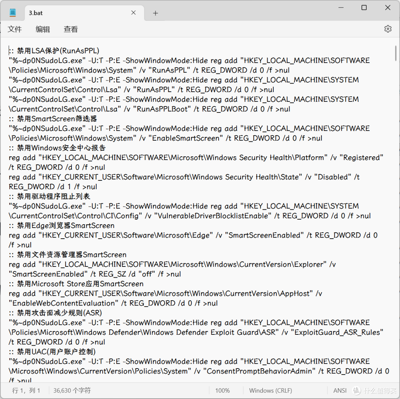Click the "VulnerableDriverBlocklistEnable" value name
Viewport: 400px width, 399px height.
coord(213,216)
